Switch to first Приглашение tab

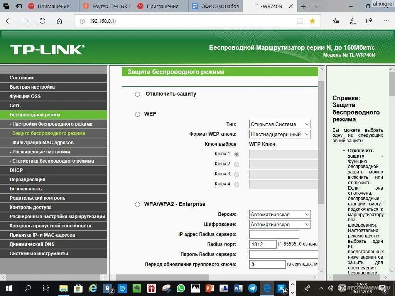pos(52,6)
